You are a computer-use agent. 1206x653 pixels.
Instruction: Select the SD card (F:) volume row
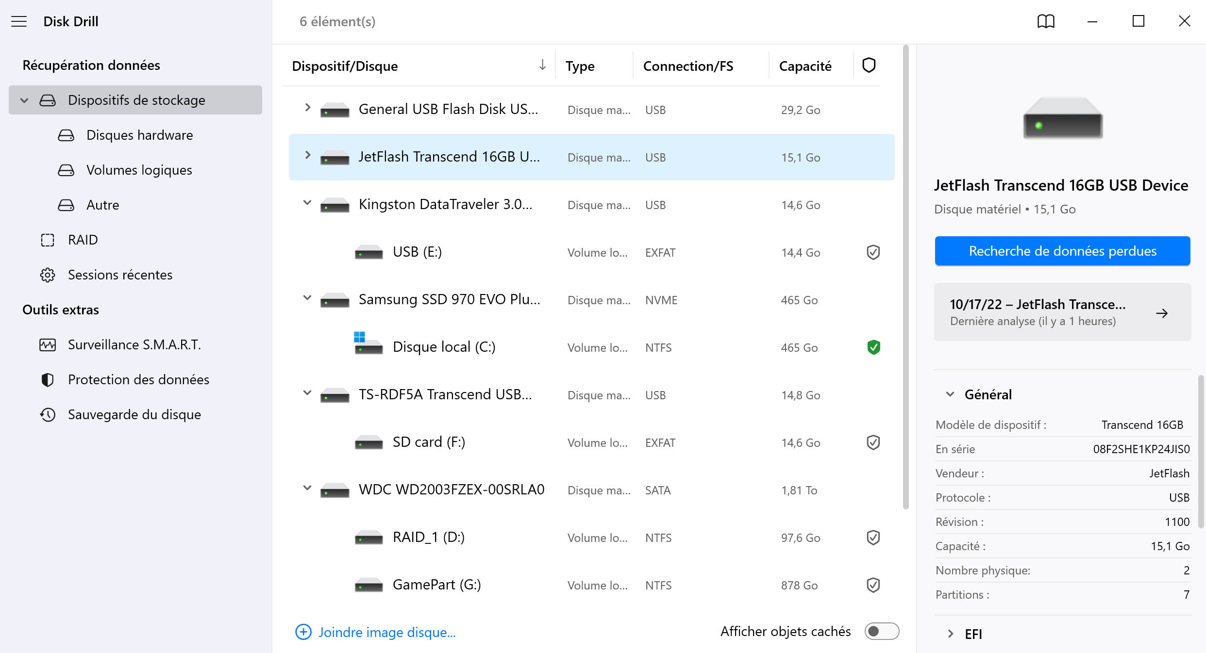(591, 442)
